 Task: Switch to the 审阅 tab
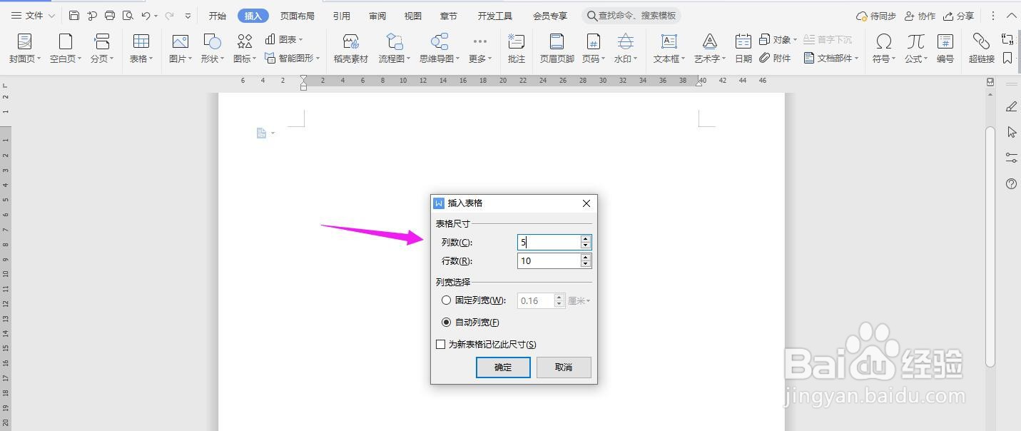[377, 16]
